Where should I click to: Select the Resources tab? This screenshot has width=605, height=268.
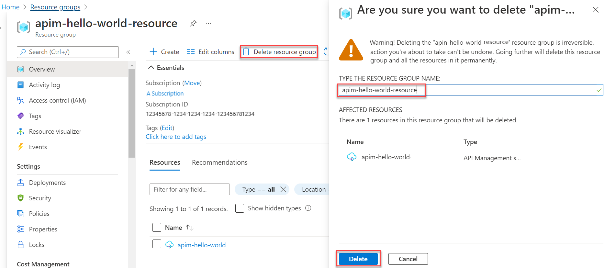pyautogui.click(x=165, y=162)
